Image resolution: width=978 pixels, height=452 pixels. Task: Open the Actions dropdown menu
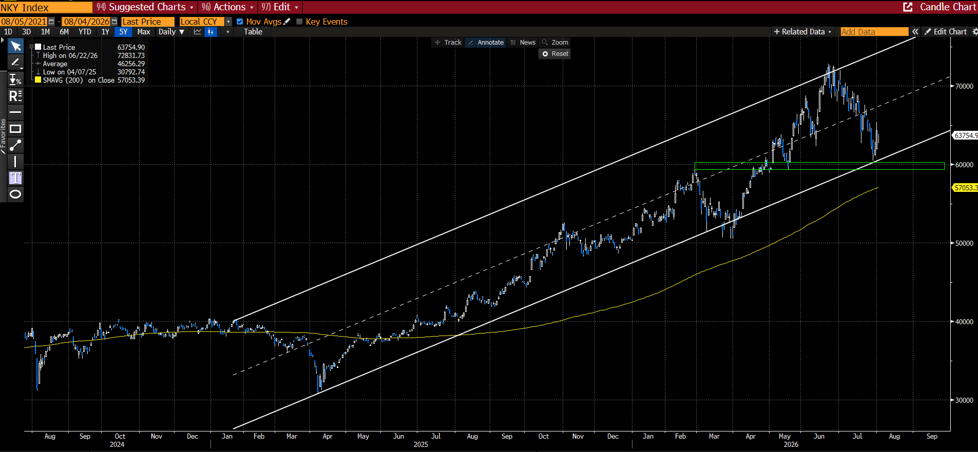coord(227,7)
